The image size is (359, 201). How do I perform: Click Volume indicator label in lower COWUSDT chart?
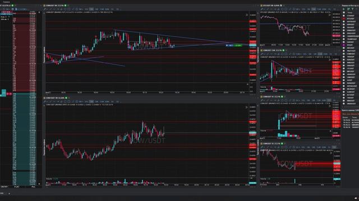pyautogui.click(x=49, y=179)
